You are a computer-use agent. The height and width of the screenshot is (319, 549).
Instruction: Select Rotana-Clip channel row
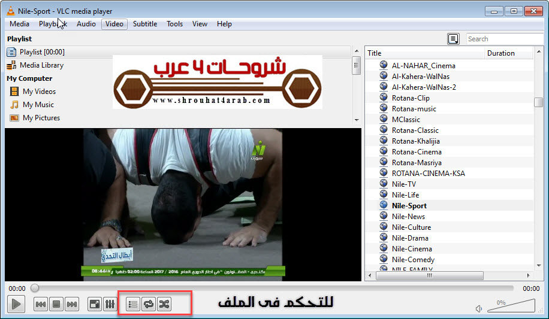[450, 98]
